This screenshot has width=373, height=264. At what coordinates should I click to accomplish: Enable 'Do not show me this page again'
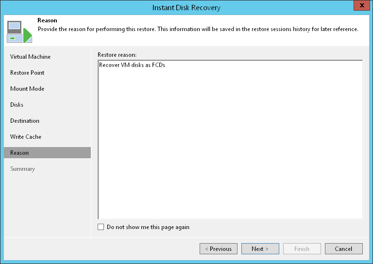pyautogui.click(x=101, y=227)
